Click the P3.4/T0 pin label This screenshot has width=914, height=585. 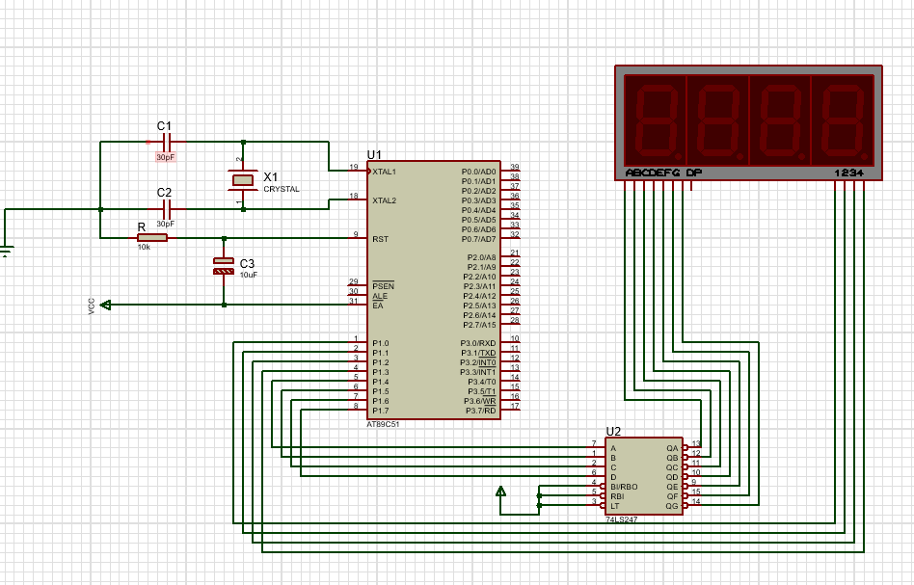coord(482,383)
